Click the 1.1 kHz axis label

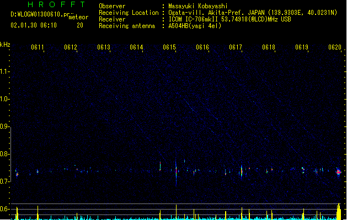click(x=4, y=71)
